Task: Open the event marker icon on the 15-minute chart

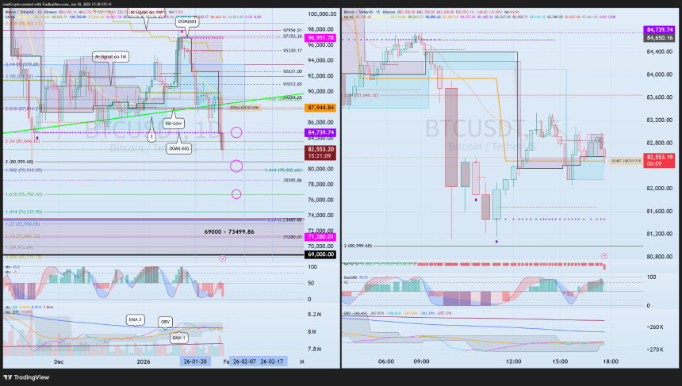Action: pos(604,256)
